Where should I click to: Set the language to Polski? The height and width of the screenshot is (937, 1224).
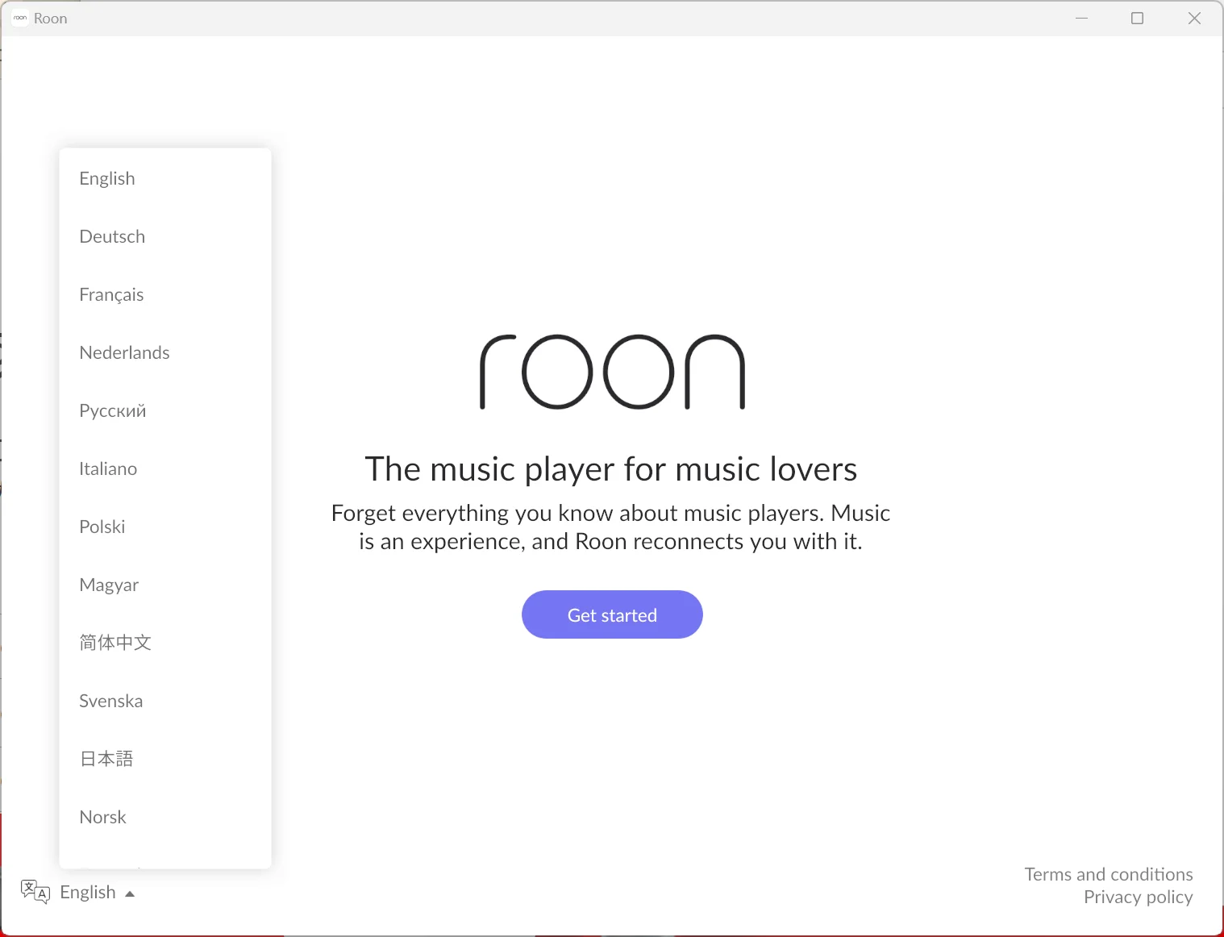coord(102,527)
